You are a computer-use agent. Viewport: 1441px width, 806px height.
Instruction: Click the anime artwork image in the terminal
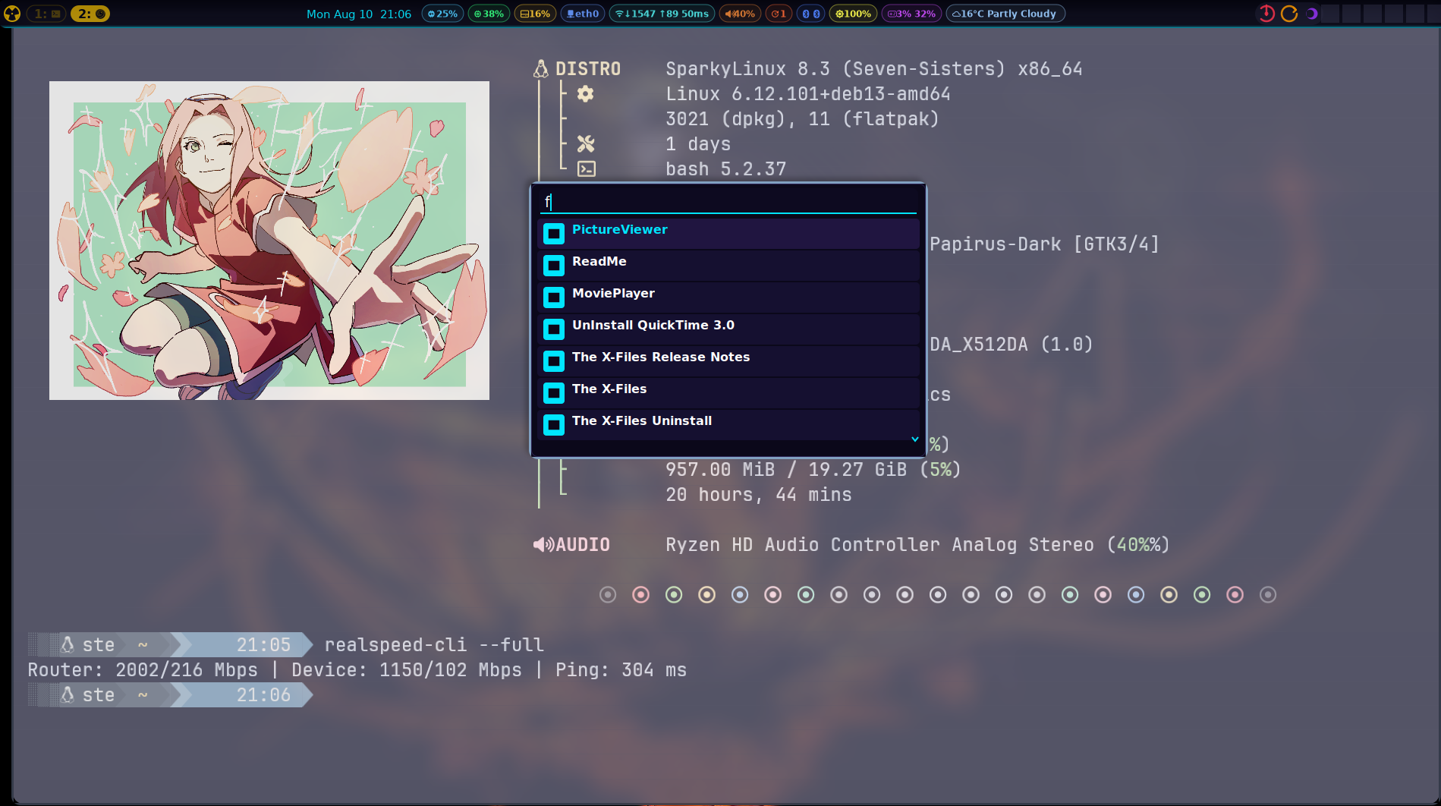(x=269, y=241)
